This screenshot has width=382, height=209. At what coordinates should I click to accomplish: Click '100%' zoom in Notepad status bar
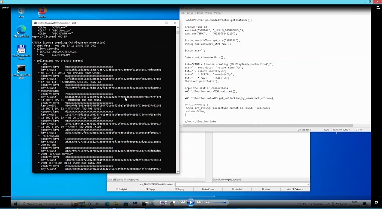click(x=326, y=130)
